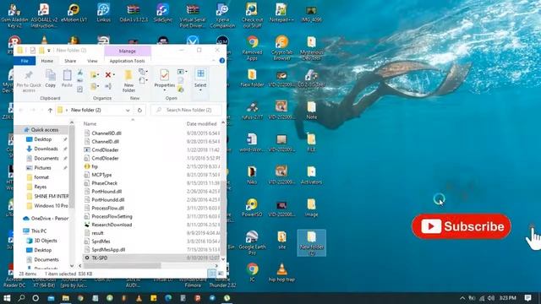
Task: Expand the Properties dropdown arrow
Action: pos(165,90)
